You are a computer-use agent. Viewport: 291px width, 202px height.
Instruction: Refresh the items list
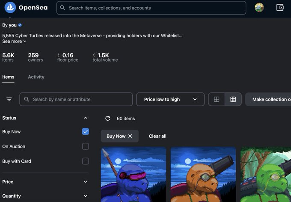(x=108, y=119)
